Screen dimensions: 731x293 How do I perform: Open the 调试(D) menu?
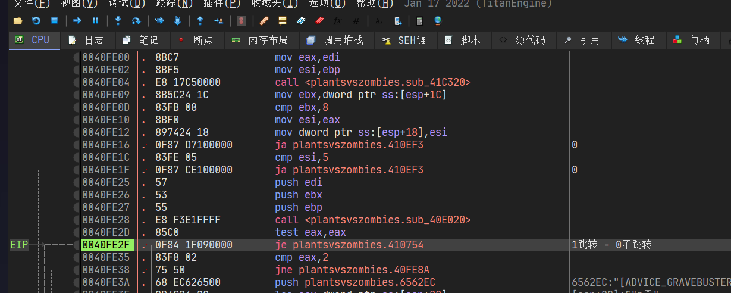tap(127, 4)
